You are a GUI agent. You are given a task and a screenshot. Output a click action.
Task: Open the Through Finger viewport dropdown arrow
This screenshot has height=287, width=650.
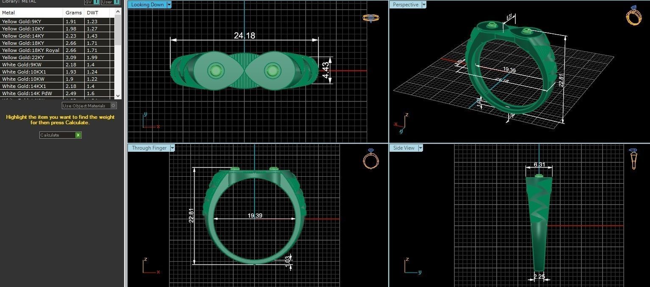[x=172, y=148]
